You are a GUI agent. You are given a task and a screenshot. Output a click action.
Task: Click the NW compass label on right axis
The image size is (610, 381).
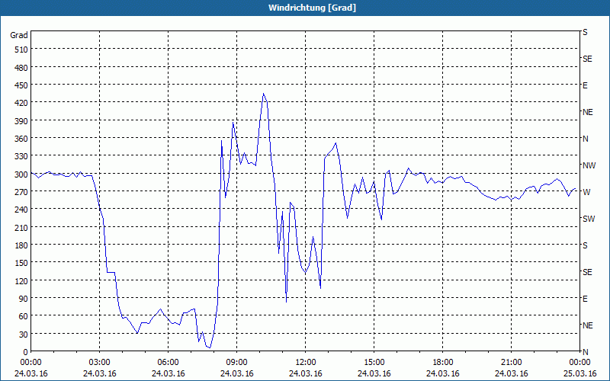(x=588, y=165)
